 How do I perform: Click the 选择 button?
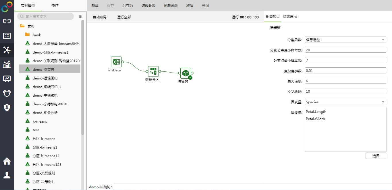pos(376,156)
